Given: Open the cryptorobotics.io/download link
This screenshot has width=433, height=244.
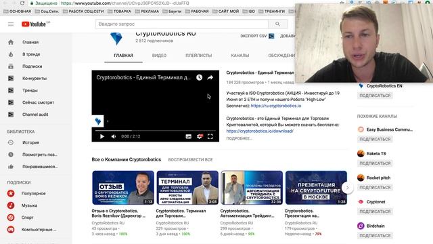Looking at the screenshot, I should point(260,131).
